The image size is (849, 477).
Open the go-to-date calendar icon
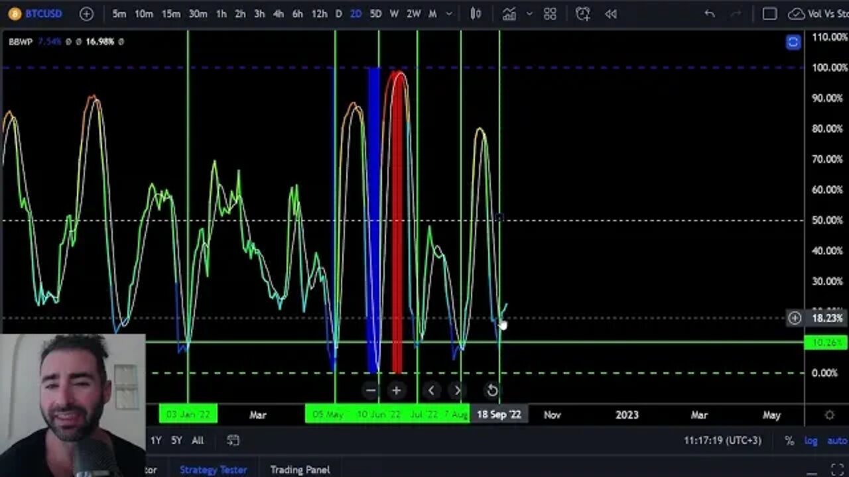(x=233, y=440)
